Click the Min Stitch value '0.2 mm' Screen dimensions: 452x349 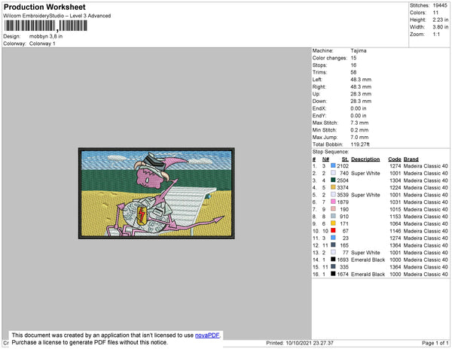coord(359,130)
